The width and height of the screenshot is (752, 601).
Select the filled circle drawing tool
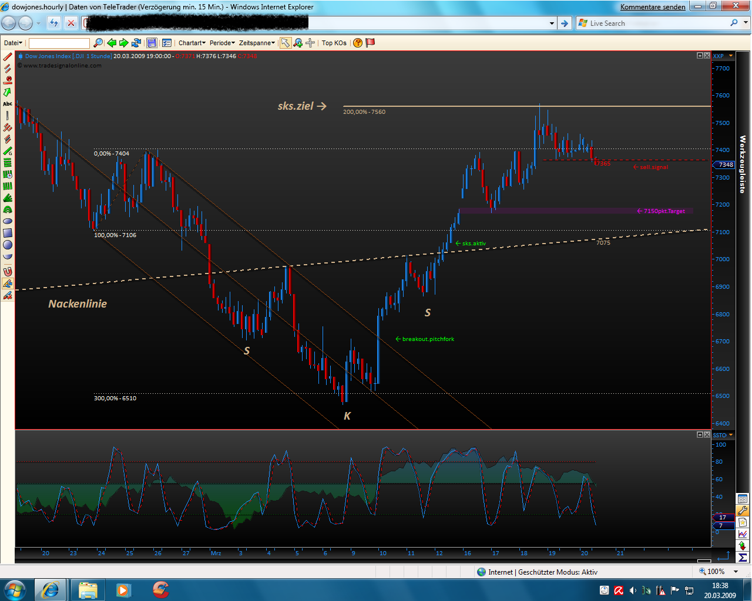(8, 245)
